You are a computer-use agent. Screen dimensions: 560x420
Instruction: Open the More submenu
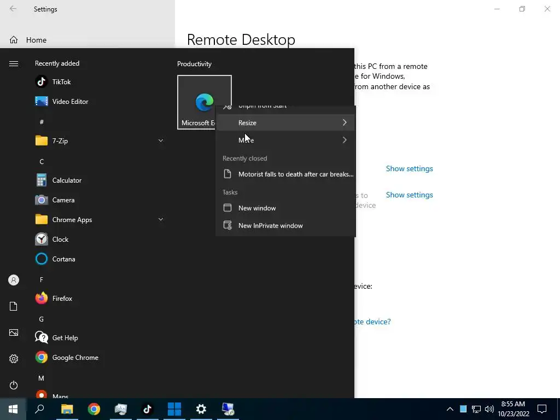click(x=285, y=140)
